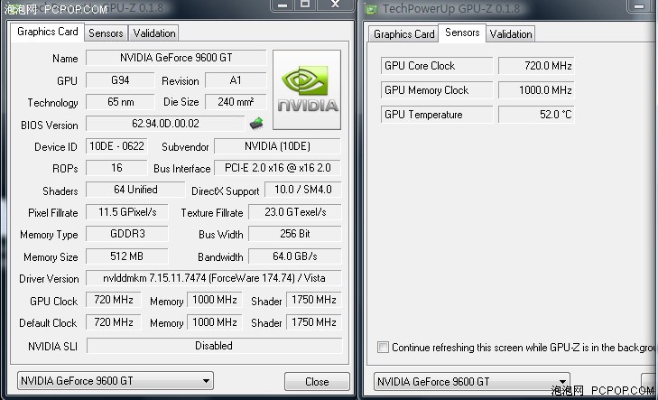Click DirectX Support value 10.0 / SM4.0
Viewport: 658px width, 400px height.
[x=303, y=190]
